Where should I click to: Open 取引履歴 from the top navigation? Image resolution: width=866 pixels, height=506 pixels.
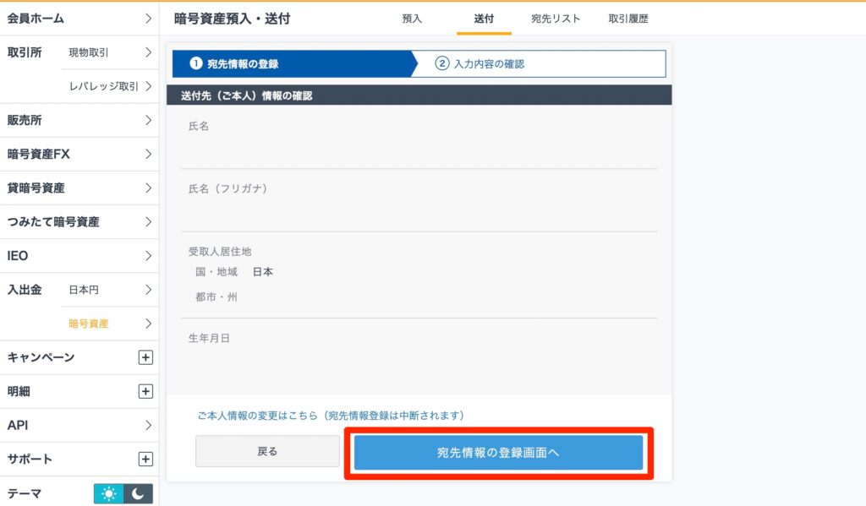coord(628,19)
